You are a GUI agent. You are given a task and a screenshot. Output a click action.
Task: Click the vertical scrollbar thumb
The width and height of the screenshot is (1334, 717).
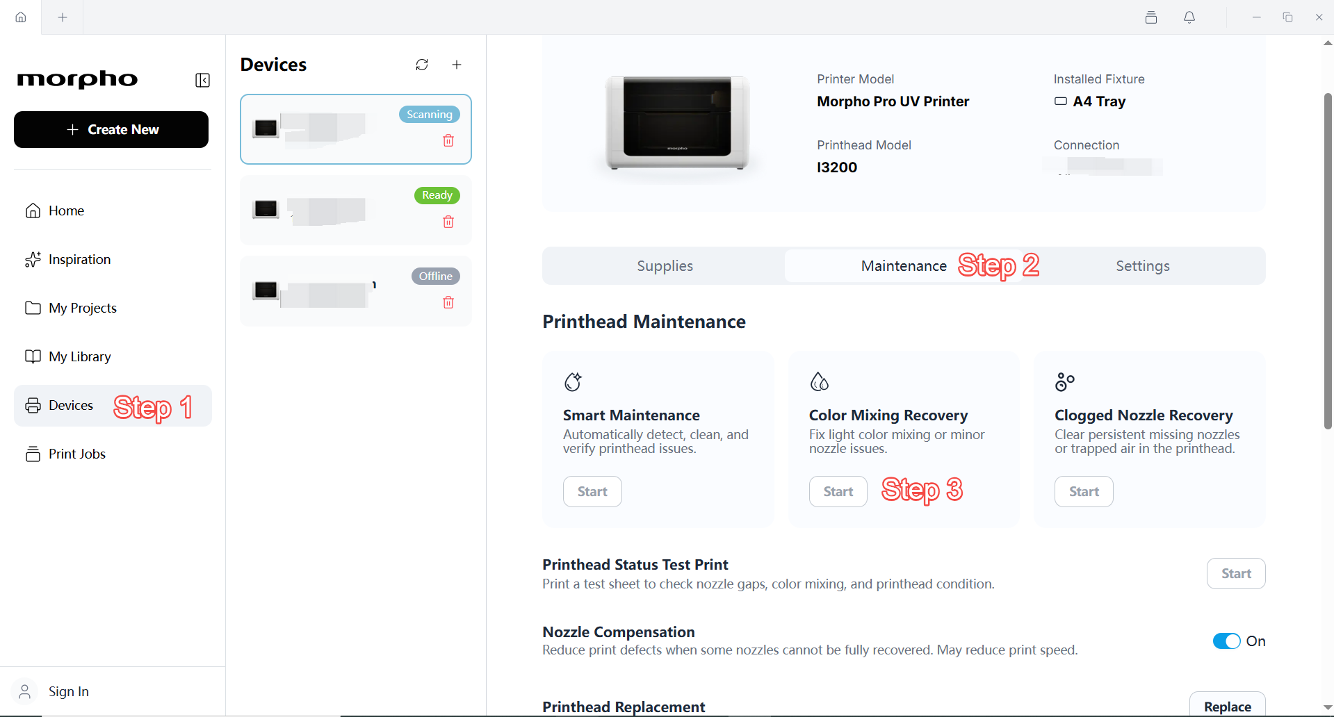(x=1328, y=261)
